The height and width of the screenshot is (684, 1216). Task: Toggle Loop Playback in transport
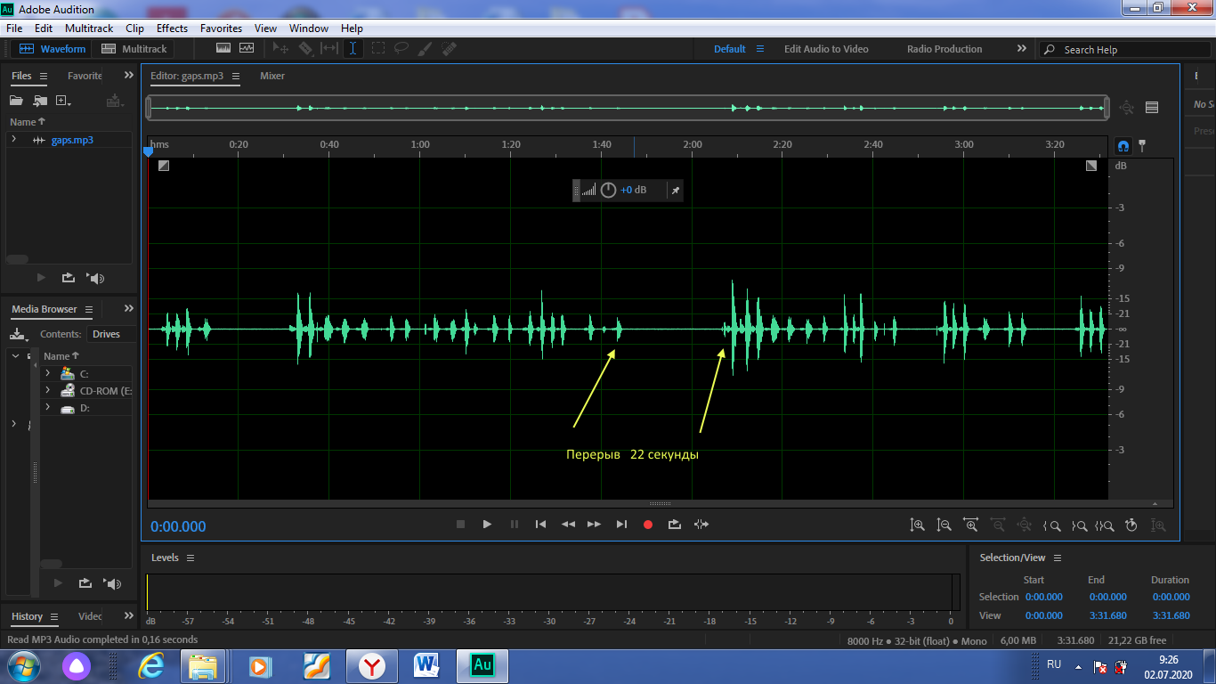(x=675, y=525)
